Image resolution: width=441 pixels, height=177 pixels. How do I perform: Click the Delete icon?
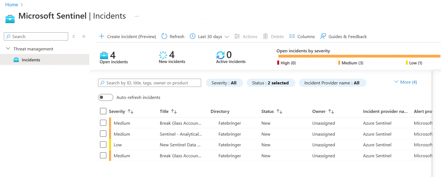[265, 36]
